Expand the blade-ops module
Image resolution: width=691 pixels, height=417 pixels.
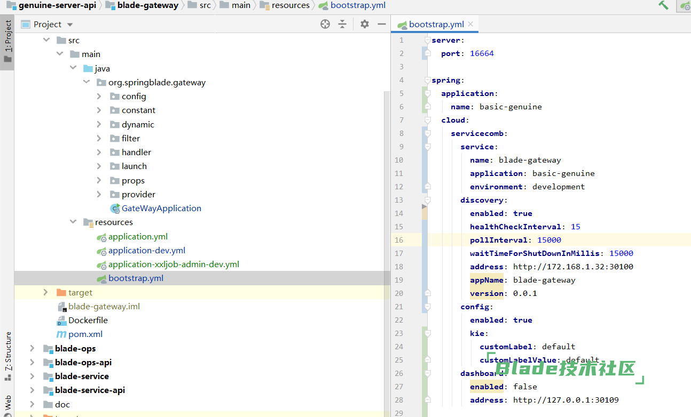click(x=33, y=348)
